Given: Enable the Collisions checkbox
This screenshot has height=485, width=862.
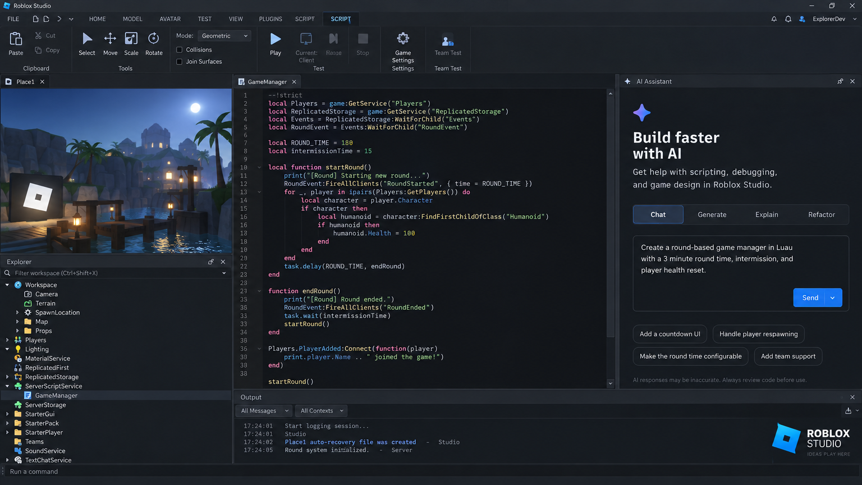Looking at the screenshot, I should point(180,49).
